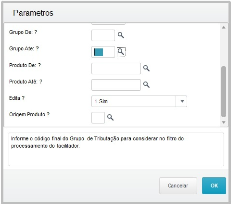Open Origem Produto lookup magnifier

[110, 117]
